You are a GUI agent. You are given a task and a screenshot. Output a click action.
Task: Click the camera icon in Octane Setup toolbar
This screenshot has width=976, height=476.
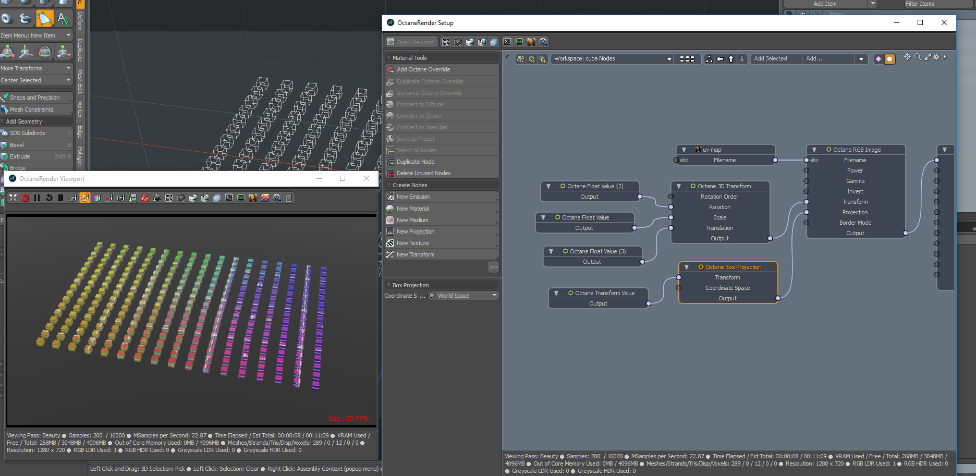(x=458, y=42)
